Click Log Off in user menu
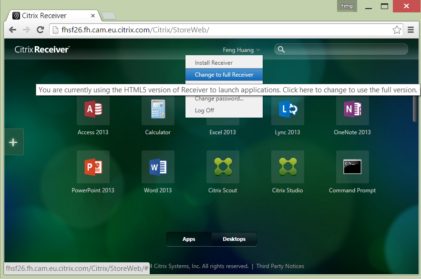 pos(205,110)
